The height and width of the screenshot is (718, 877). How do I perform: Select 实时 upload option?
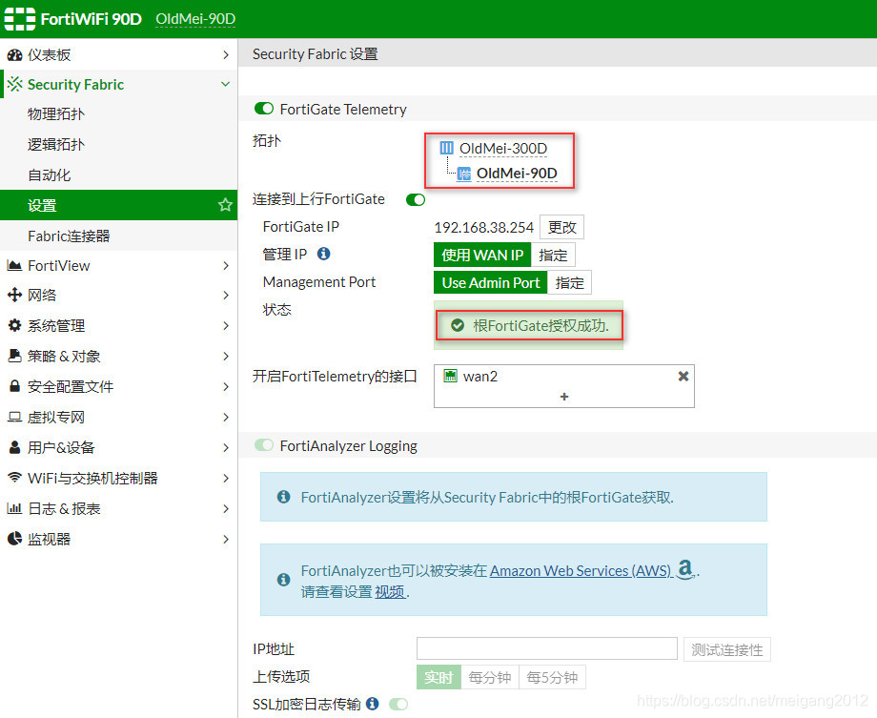click(x=438, y=677)
